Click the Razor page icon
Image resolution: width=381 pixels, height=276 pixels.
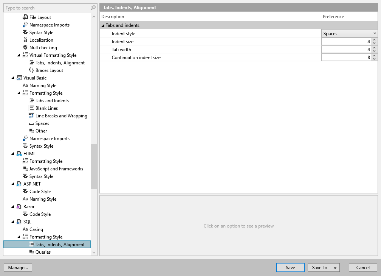coord(19,206)
